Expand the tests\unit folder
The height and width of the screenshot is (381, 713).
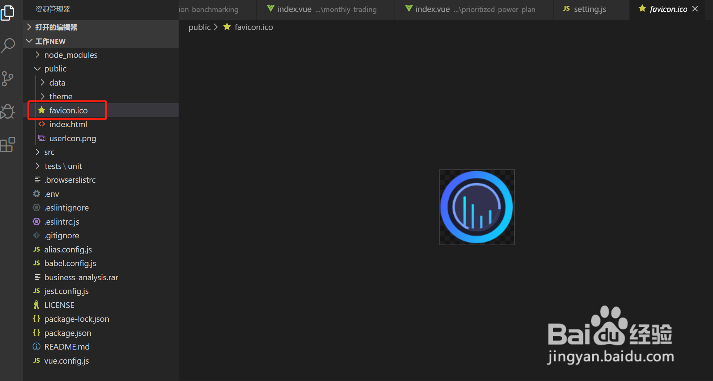(x=101, y=166)
